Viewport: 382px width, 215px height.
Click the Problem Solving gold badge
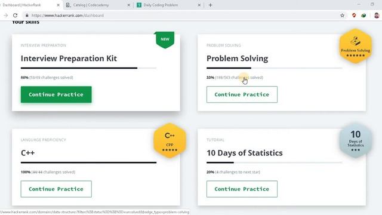pos(356,46)
